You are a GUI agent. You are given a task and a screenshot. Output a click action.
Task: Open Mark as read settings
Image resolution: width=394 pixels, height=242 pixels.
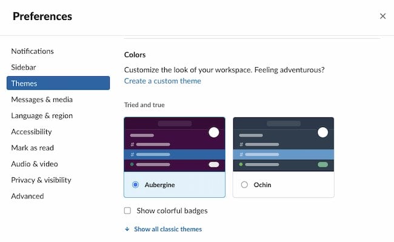(x=32, y=148)
